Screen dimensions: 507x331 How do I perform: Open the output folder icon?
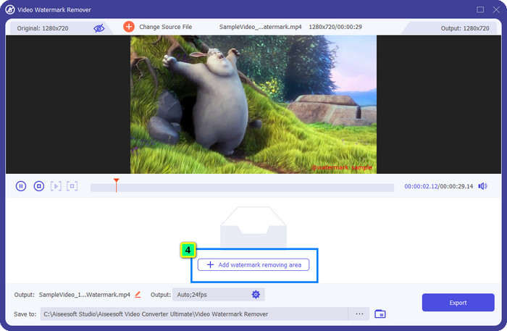(380, 314)
